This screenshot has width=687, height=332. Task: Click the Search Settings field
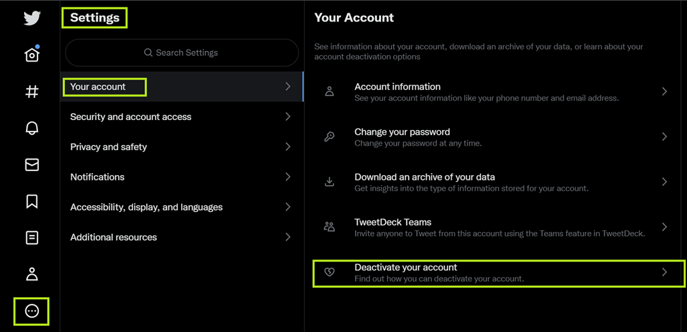(182, 52)
